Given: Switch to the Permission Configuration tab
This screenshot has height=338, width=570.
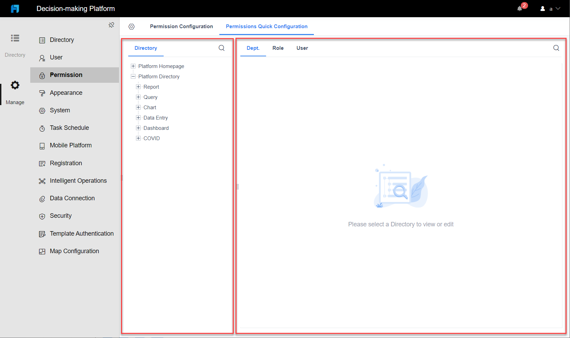Looking at the screenshot, I should pyautogui.click(x=181, y=26).
